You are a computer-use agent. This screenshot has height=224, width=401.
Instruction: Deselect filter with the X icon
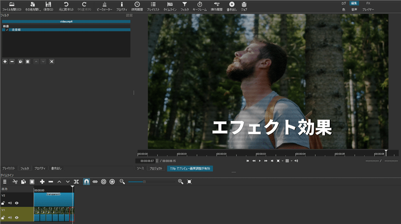(x=52, y=61)
